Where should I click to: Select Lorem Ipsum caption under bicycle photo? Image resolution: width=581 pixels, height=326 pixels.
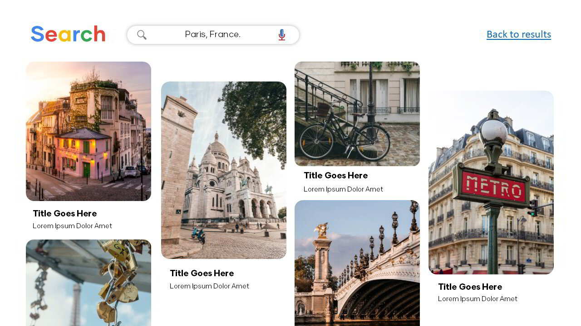click(x=344, y=189)
